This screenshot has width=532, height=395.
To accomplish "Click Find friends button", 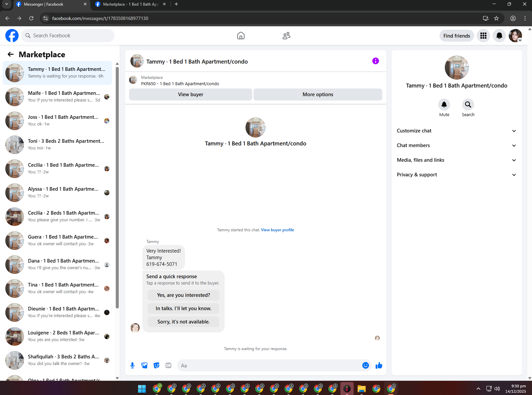I will point(457,36).
